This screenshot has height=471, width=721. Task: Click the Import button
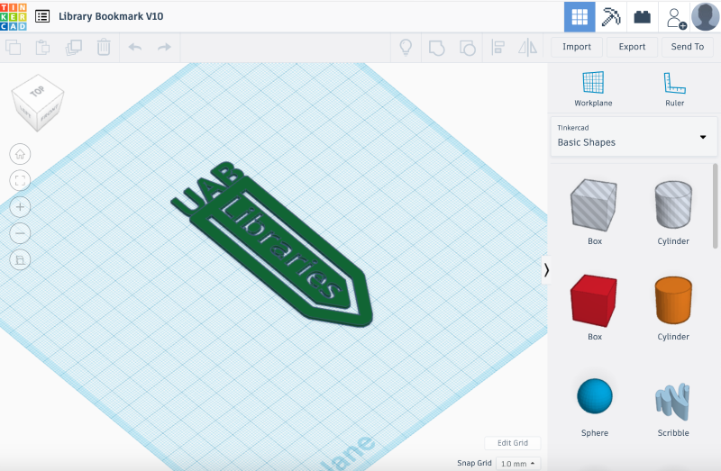click(577, 47)
